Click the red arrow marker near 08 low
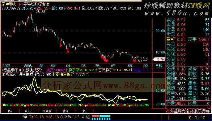Screen dimensions: 212x121 134,61
